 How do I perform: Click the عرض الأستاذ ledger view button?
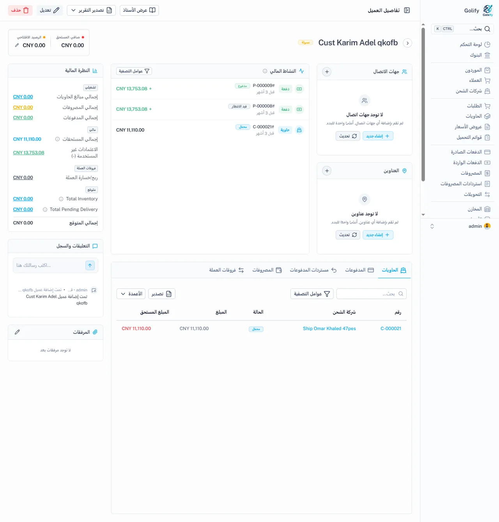[x=139, y=10]
